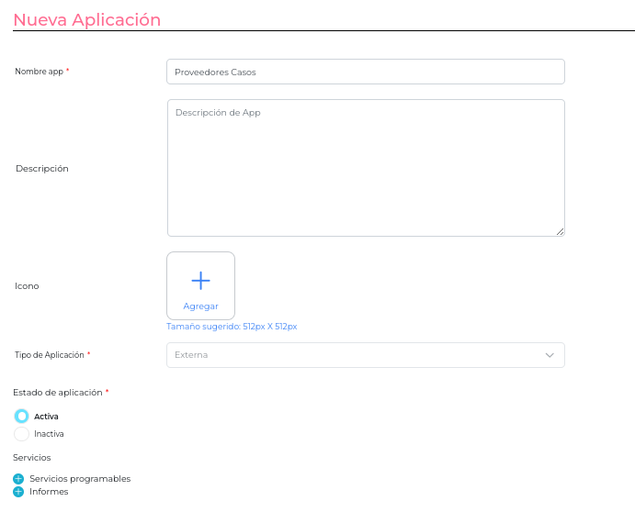Click the Agregar label in the icon box
This screenshot has width=635, height=512.
click(200, 306)
